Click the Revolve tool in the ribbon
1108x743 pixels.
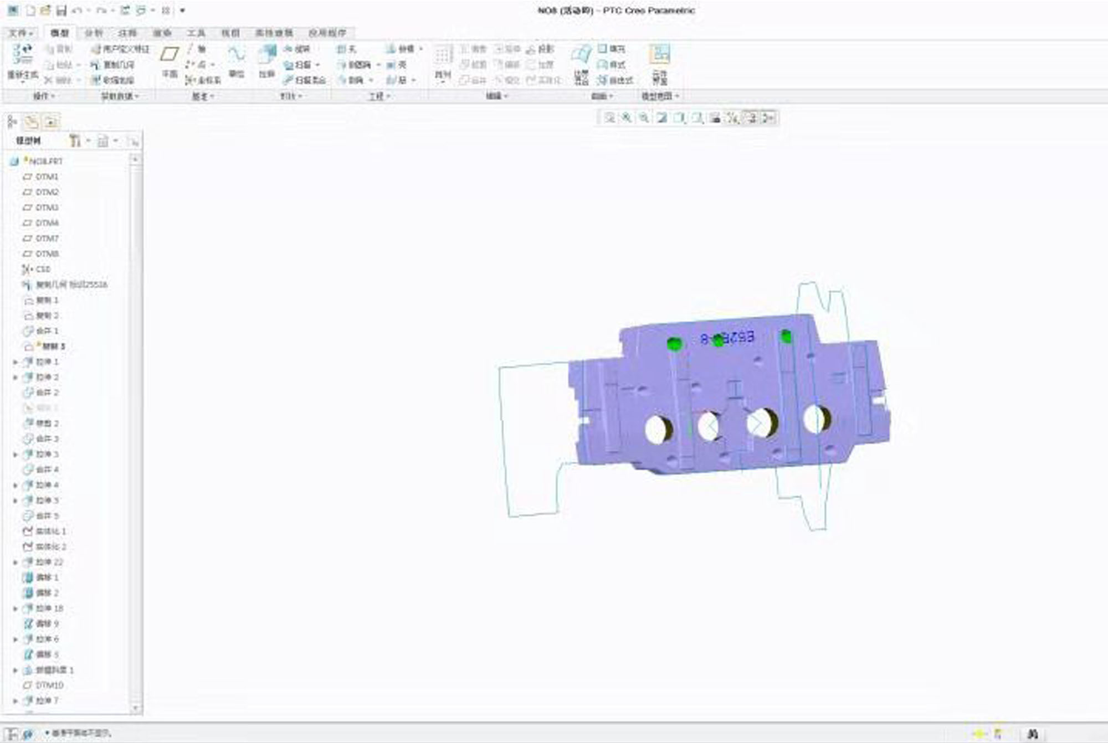point(297,49)
